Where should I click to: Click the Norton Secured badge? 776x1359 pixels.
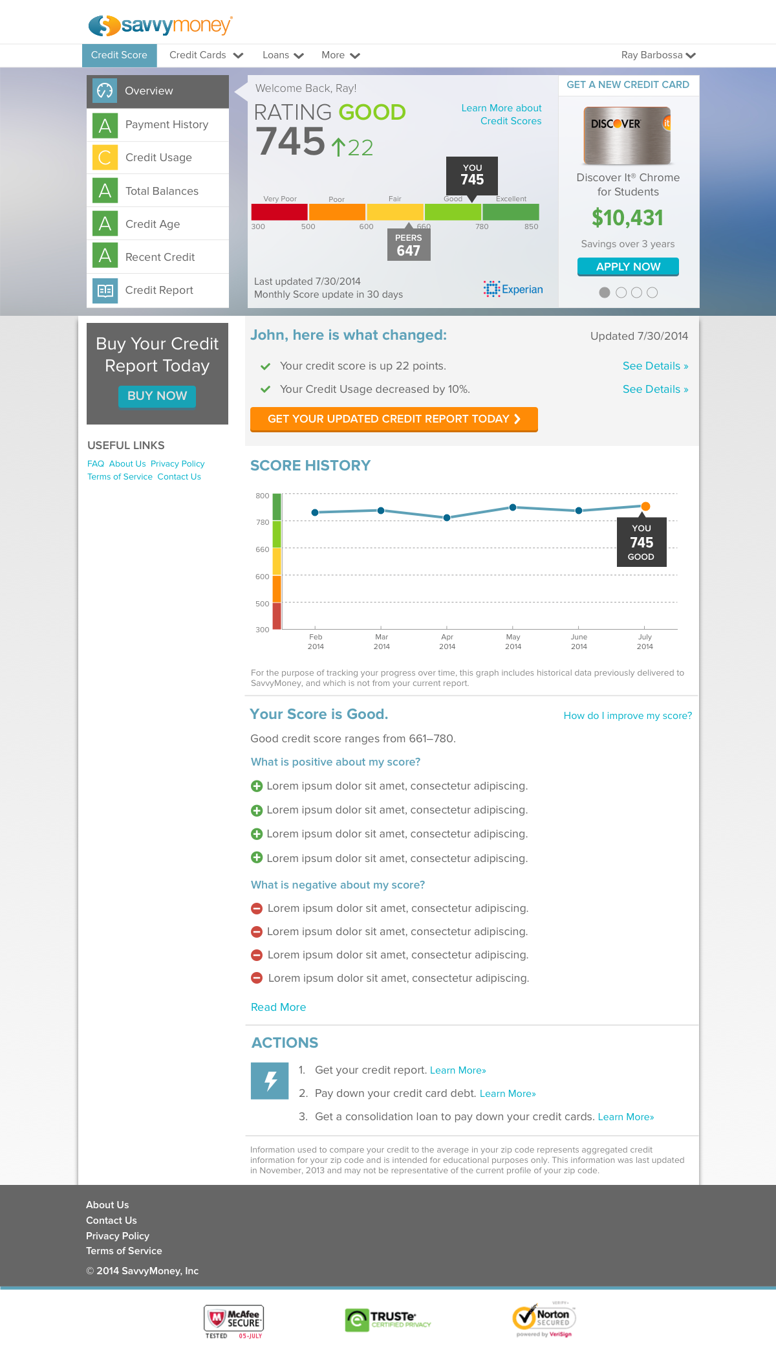point(544,1319)
